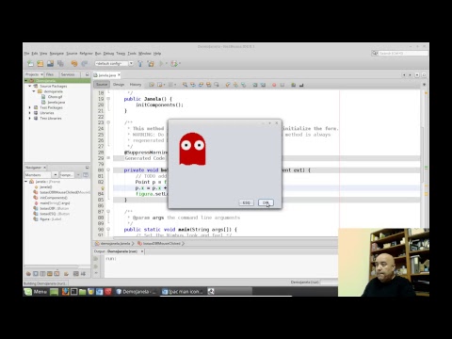Image resolution: width=452 pixels, height=339 pixels.
Task: Toggle the Show Fields filter in Navigator
Action: pyautogui.click(x=36, y=274)
